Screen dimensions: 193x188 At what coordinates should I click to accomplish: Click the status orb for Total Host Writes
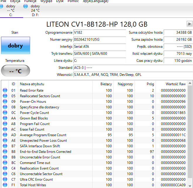(x=5, y=185)
